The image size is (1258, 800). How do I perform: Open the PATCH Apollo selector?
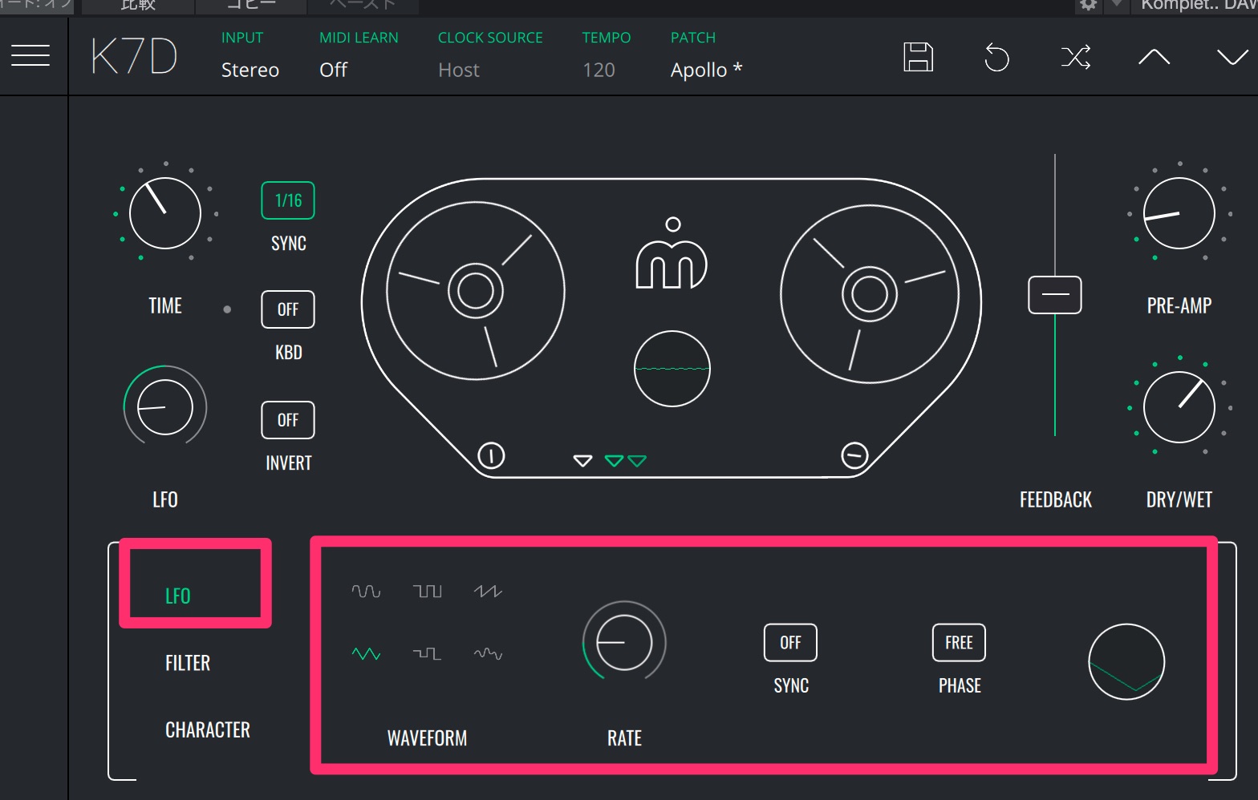click(706, 70)
